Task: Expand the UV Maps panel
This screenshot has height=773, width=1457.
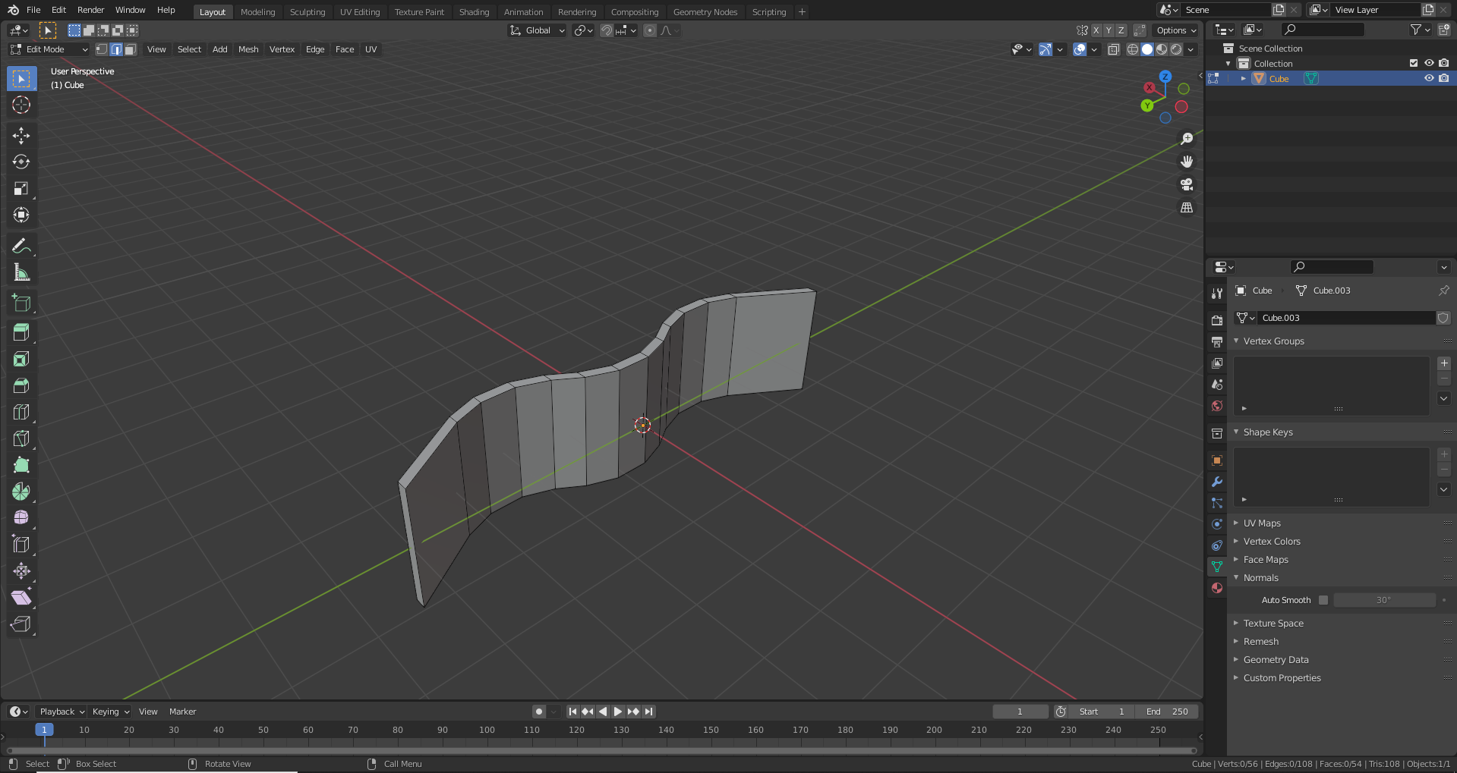Action: (1262, 523)
